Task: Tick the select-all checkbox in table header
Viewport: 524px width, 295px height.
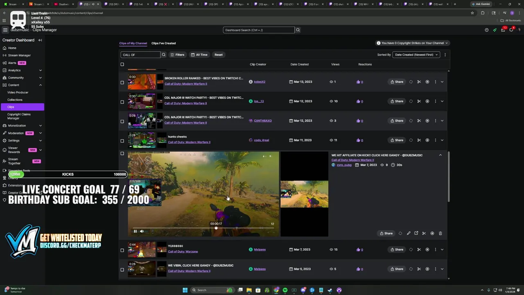Action: pyautogui.click(x=122, y=64)
